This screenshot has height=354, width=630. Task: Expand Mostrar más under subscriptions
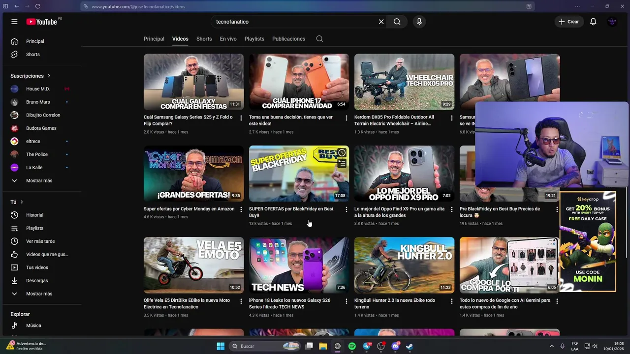41,180
